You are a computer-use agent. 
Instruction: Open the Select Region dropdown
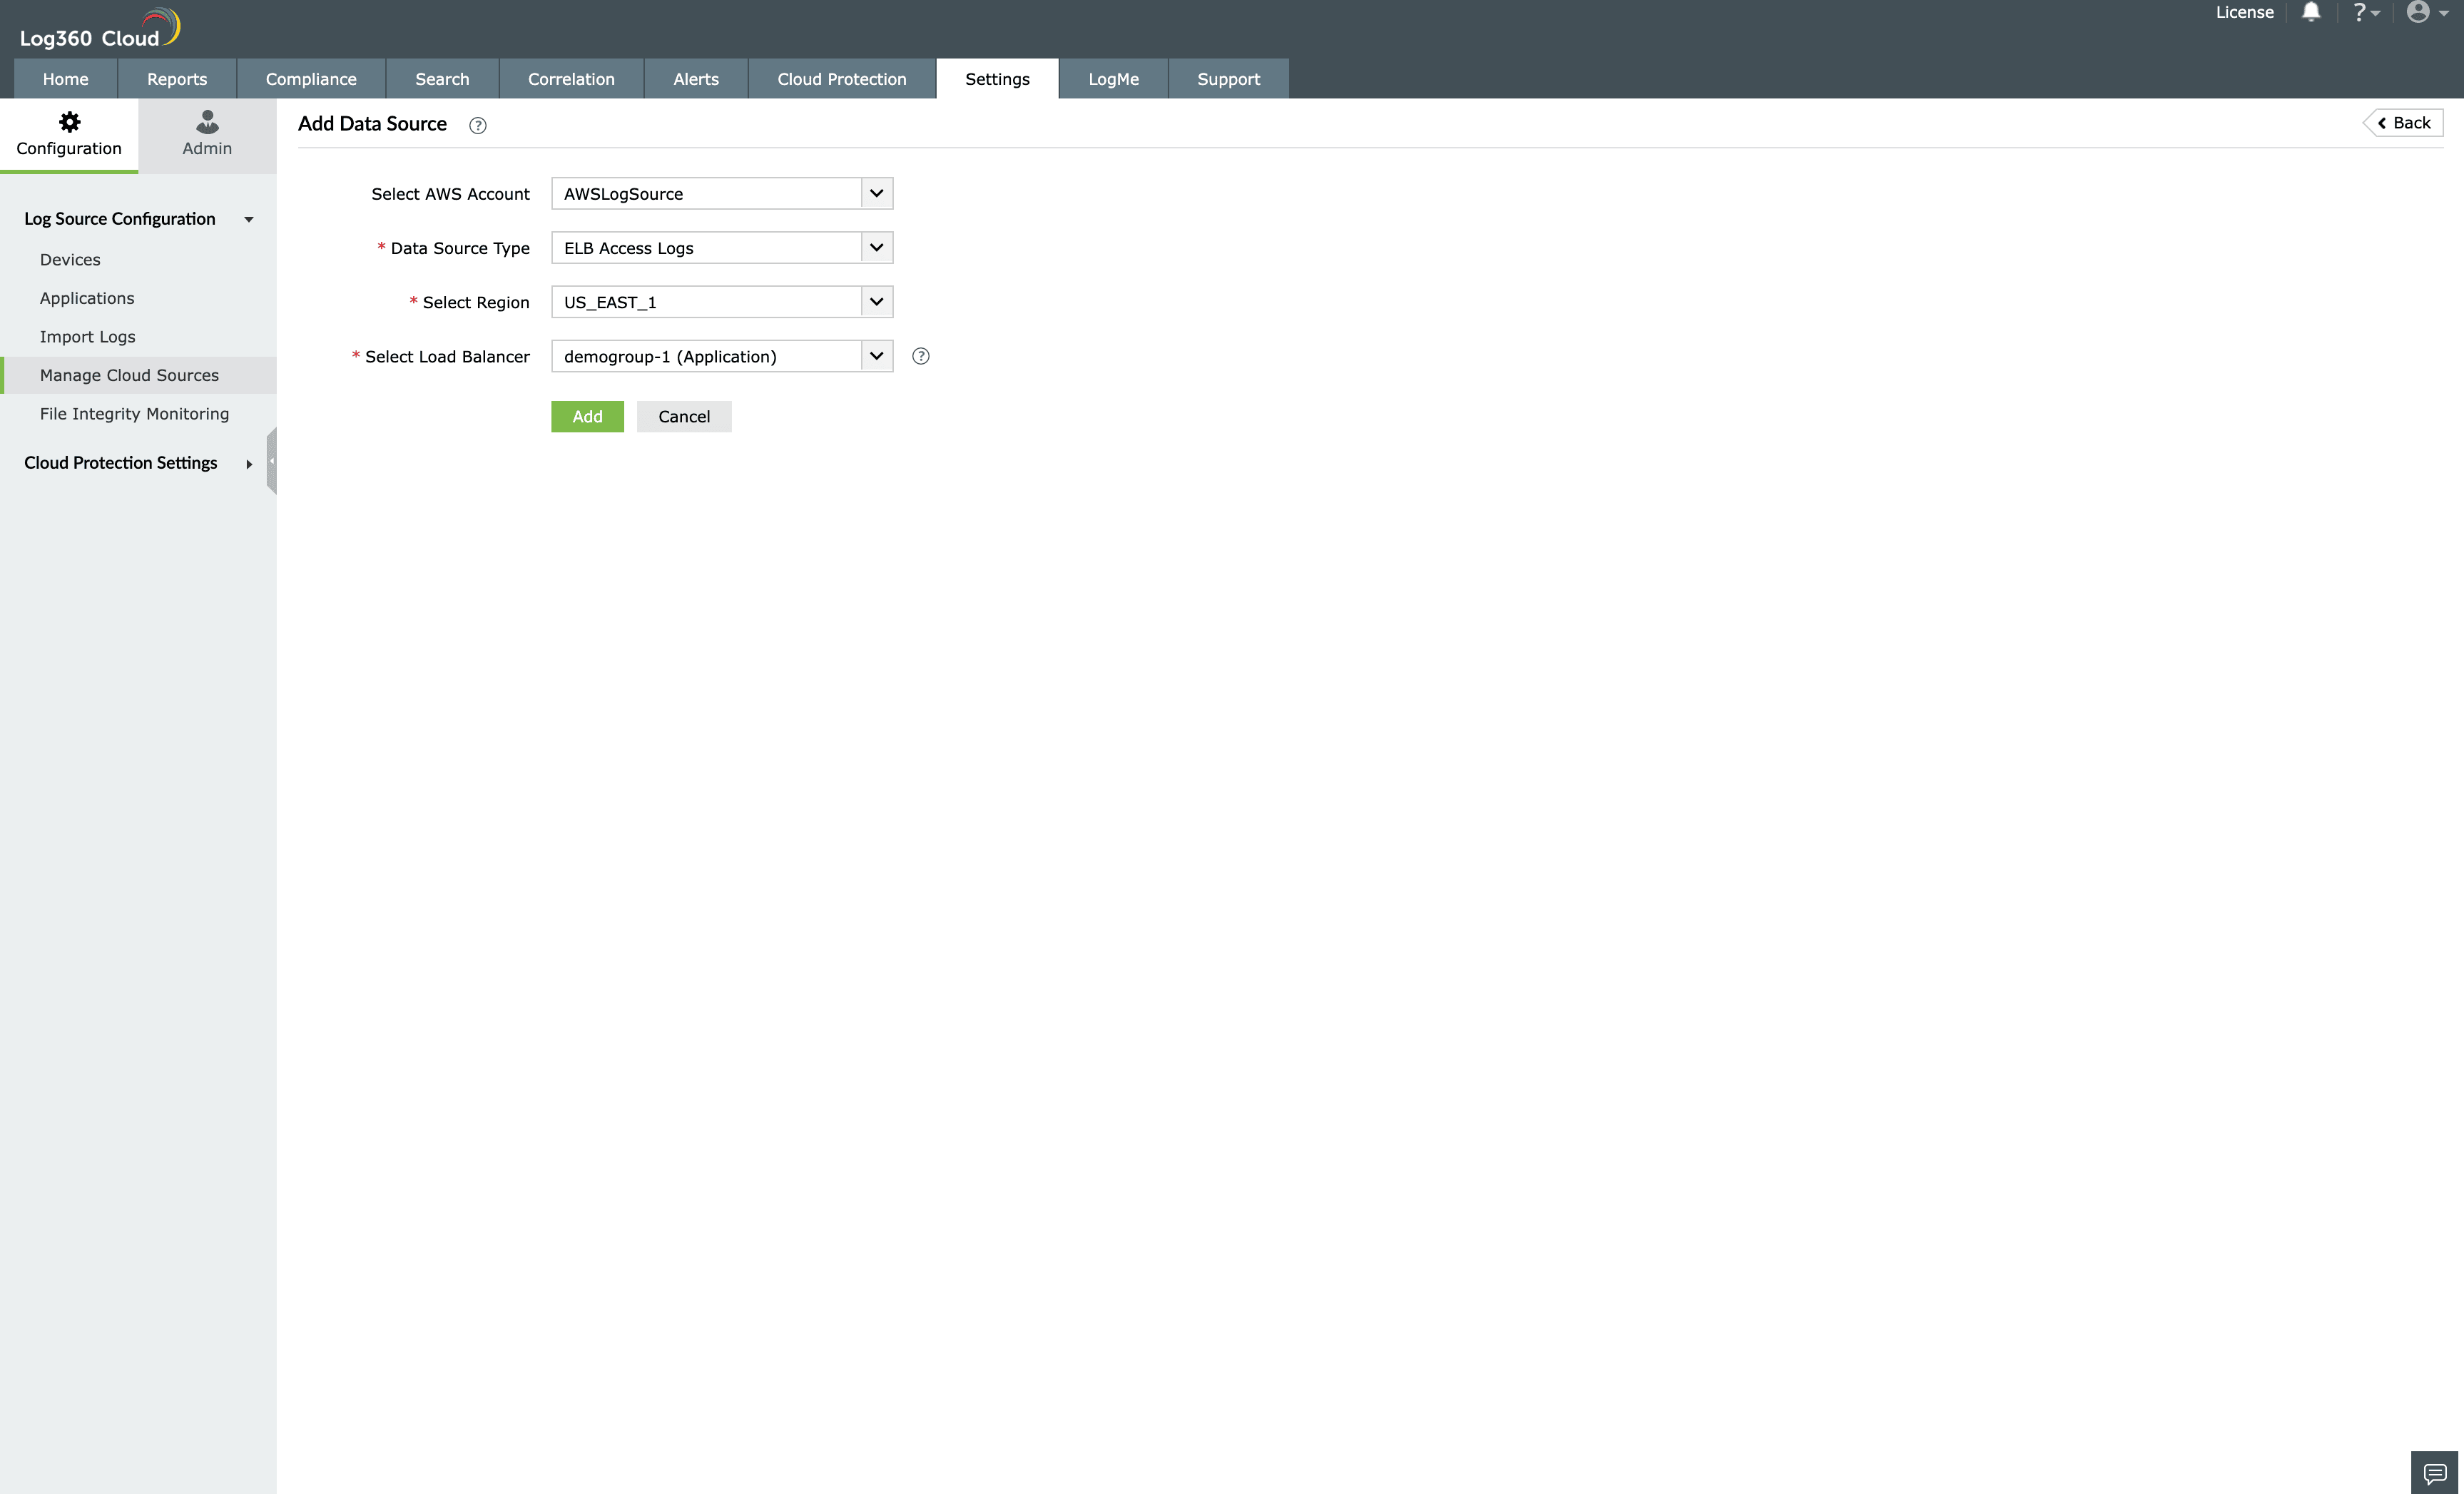tap(876, 301)
